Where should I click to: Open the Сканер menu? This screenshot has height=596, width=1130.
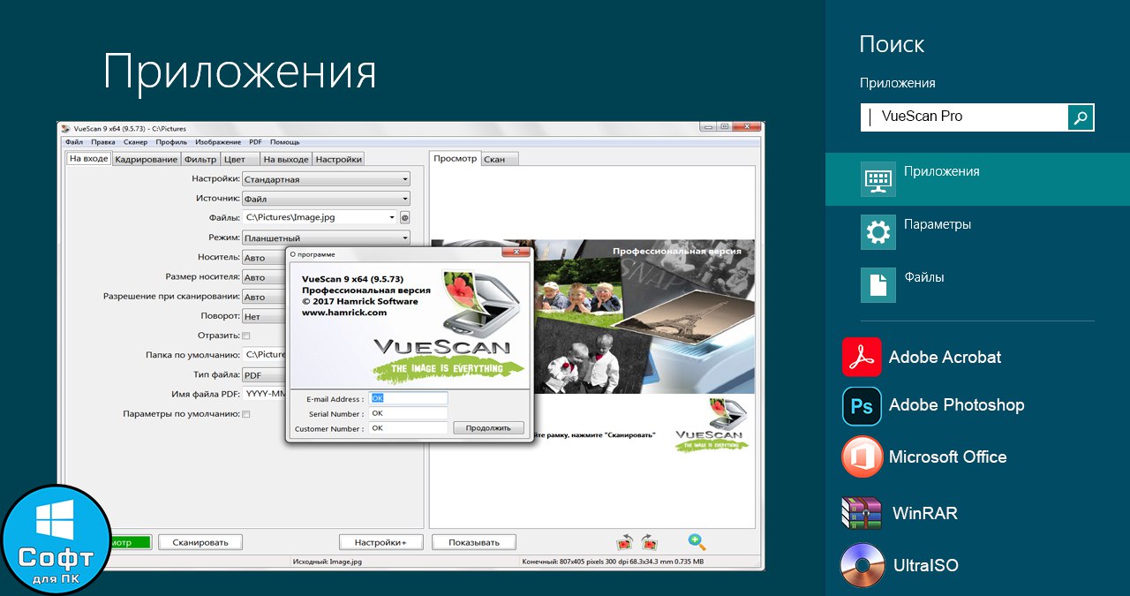coord(135,141)
